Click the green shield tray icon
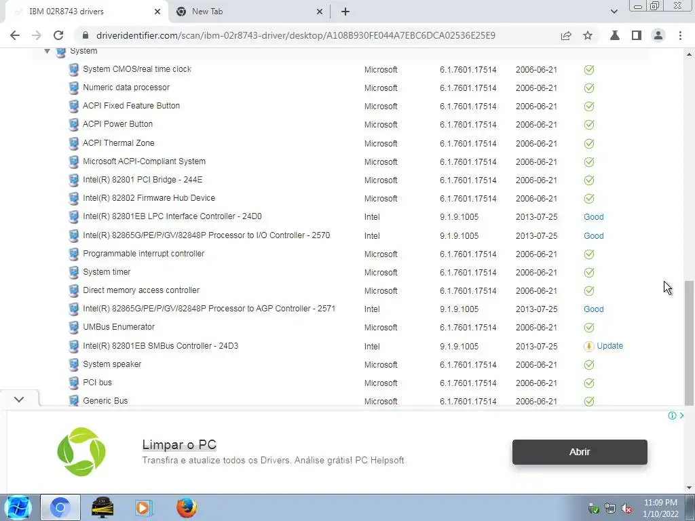This screenshot has height=521, width=695. (x=593, y=509)
